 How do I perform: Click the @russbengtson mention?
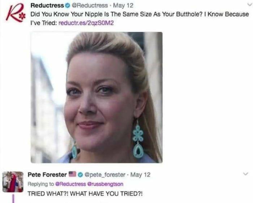coord(105,184)
